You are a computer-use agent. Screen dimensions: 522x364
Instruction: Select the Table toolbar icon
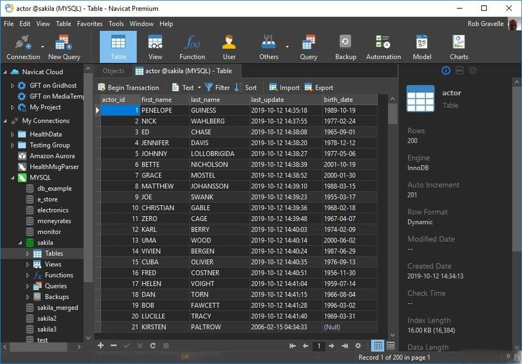tap(118, 47)
